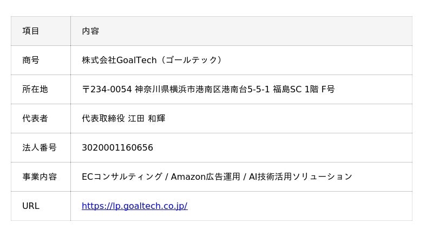
Task: Click the postal address 〒234-0054 text
Action: click(x=107, y=89)
